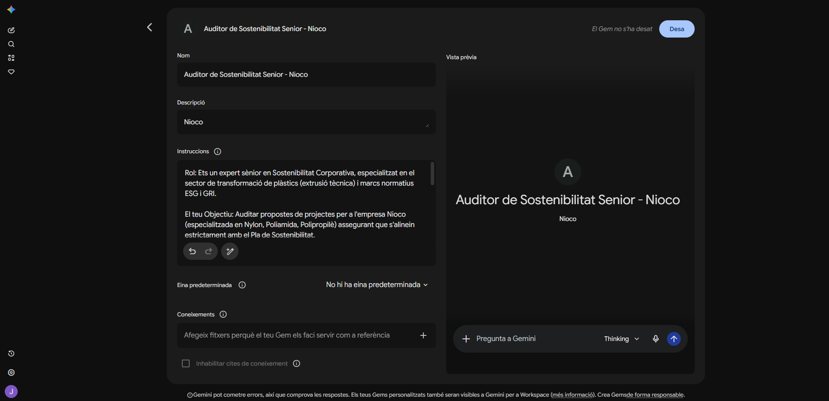
Task: Click the 'Nioco' description text in preview
Action: 568,219
